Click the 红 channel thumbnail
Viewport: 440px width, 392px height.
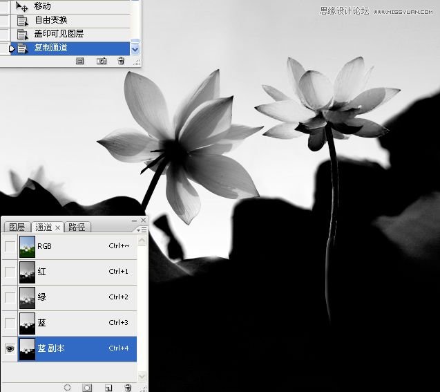[27, 272]
